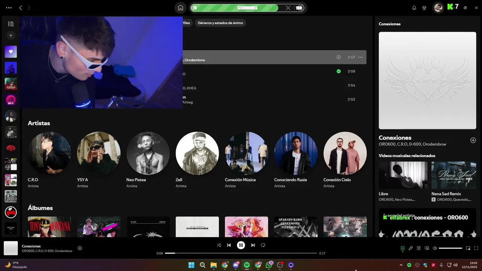Filter by Géneros y estados de ánimo

(220, 23)
